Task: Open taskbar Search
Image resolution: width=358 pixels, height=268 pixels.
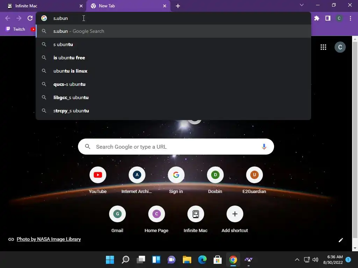Action: pos(126,260)
